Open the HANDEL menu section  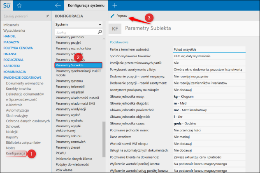point(11,36)
